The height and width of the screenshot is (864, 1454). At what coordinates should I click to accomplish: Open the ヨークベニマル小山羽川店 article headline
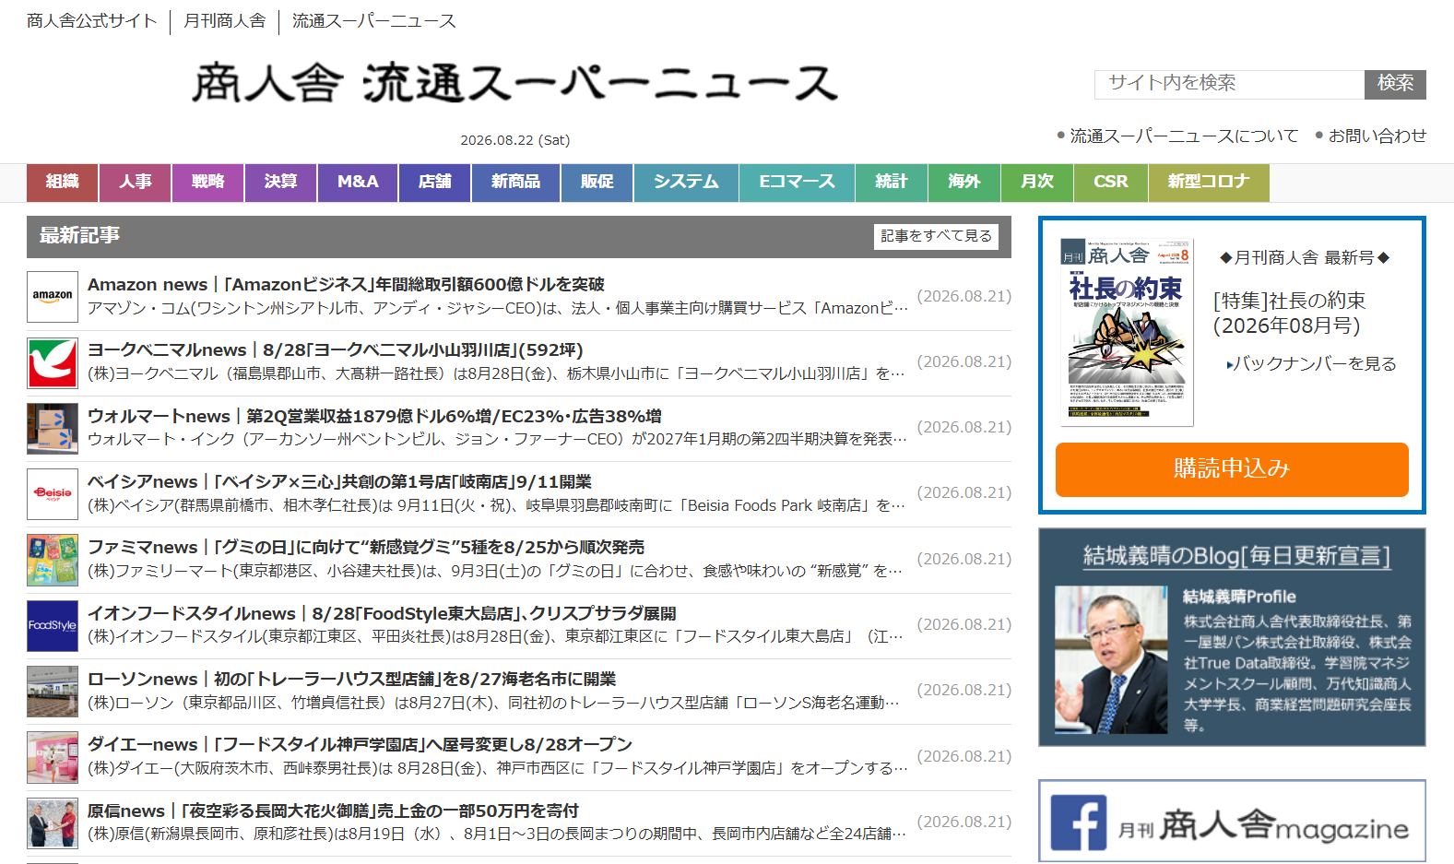(x=336, y=350)
